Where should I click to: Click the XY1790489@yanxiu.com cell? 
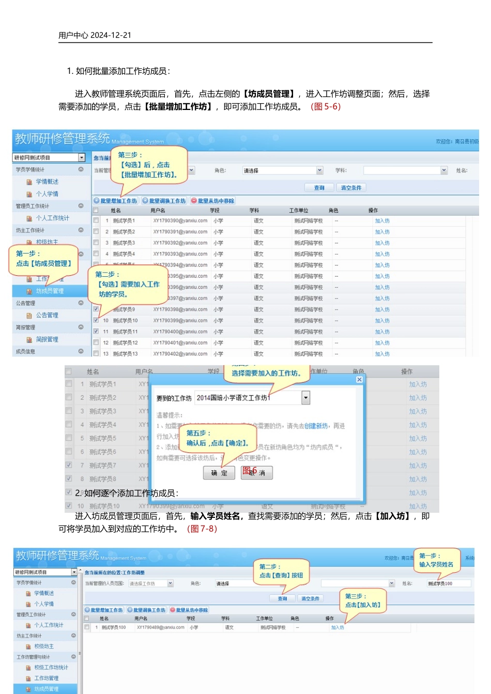(160, 627)
